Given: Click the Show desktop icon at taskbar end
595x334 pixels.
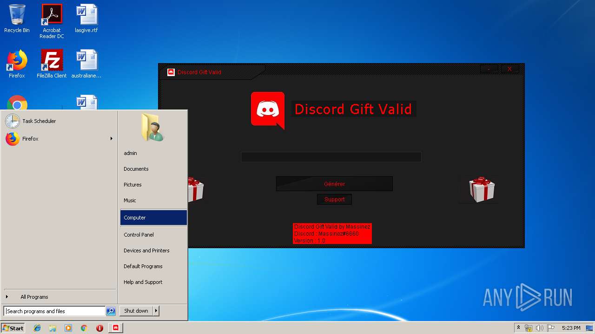Looking at the screenshot, I should [590, 328].
